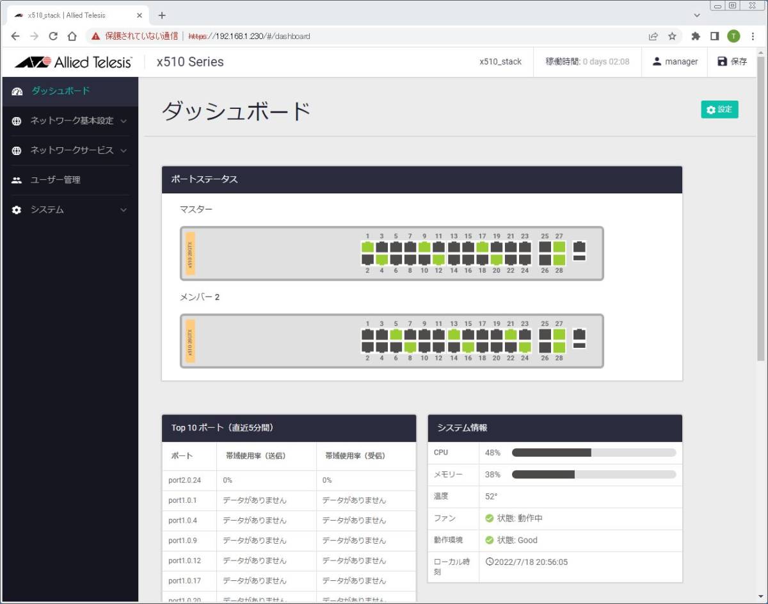Screen dimensions: 768x604
Task: Open ユーザー管理 menu item
Action: coord(69,180)
